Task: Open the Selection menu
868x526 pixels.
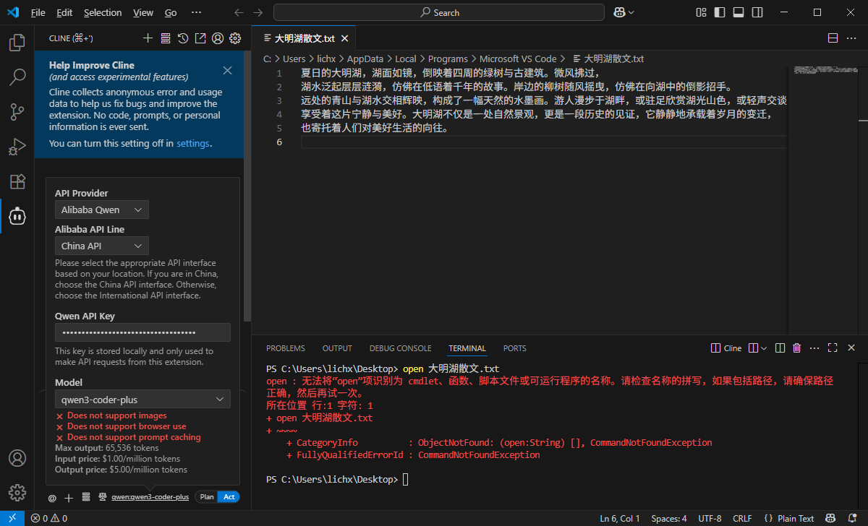Action: pos(103,12)
